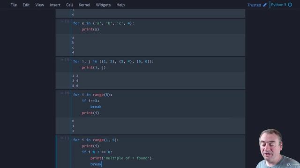The image size is (300, 168).
Task: Click the Trusted notebook button
Action: (254, 5)
